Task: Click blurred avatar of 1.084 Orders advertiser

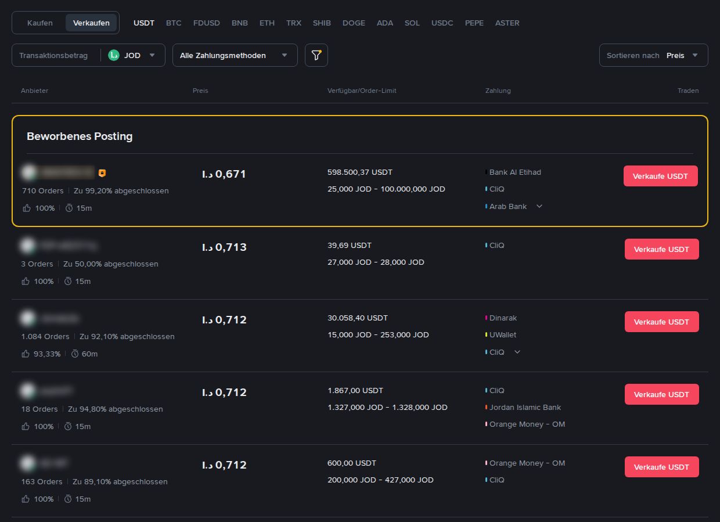Action: click(x=28, y=318)
